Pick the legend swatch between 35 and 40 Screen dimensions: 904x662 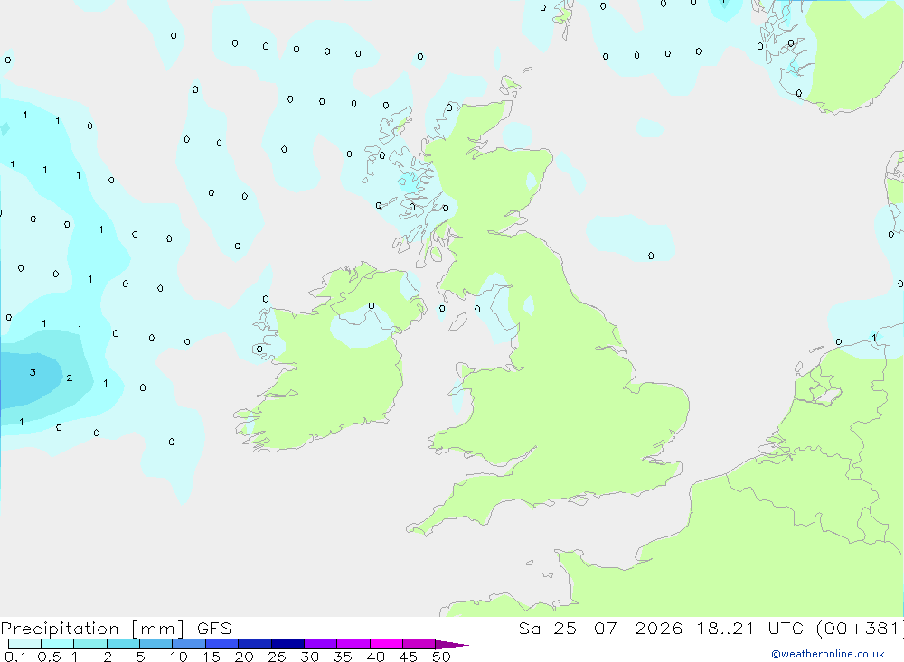pyautogui.click(x=353, y=644)
